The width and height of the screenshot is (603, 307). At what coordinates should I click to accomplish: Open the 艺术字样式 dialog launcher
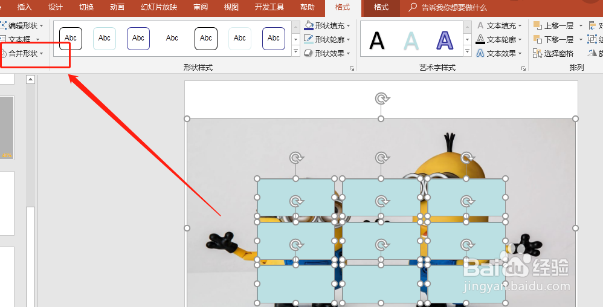pyautogui.click(x=523, y=68)
